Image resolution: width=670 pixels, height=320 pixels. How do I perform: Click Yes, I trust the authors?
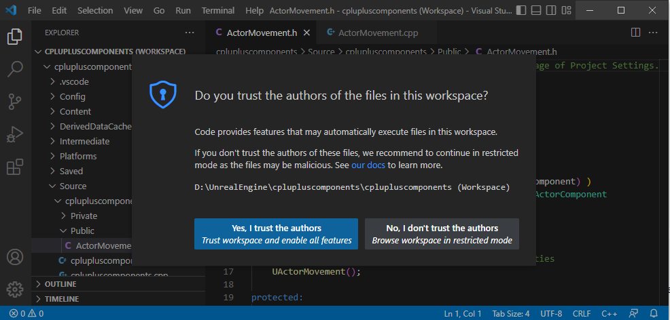[x=276, y=234]
